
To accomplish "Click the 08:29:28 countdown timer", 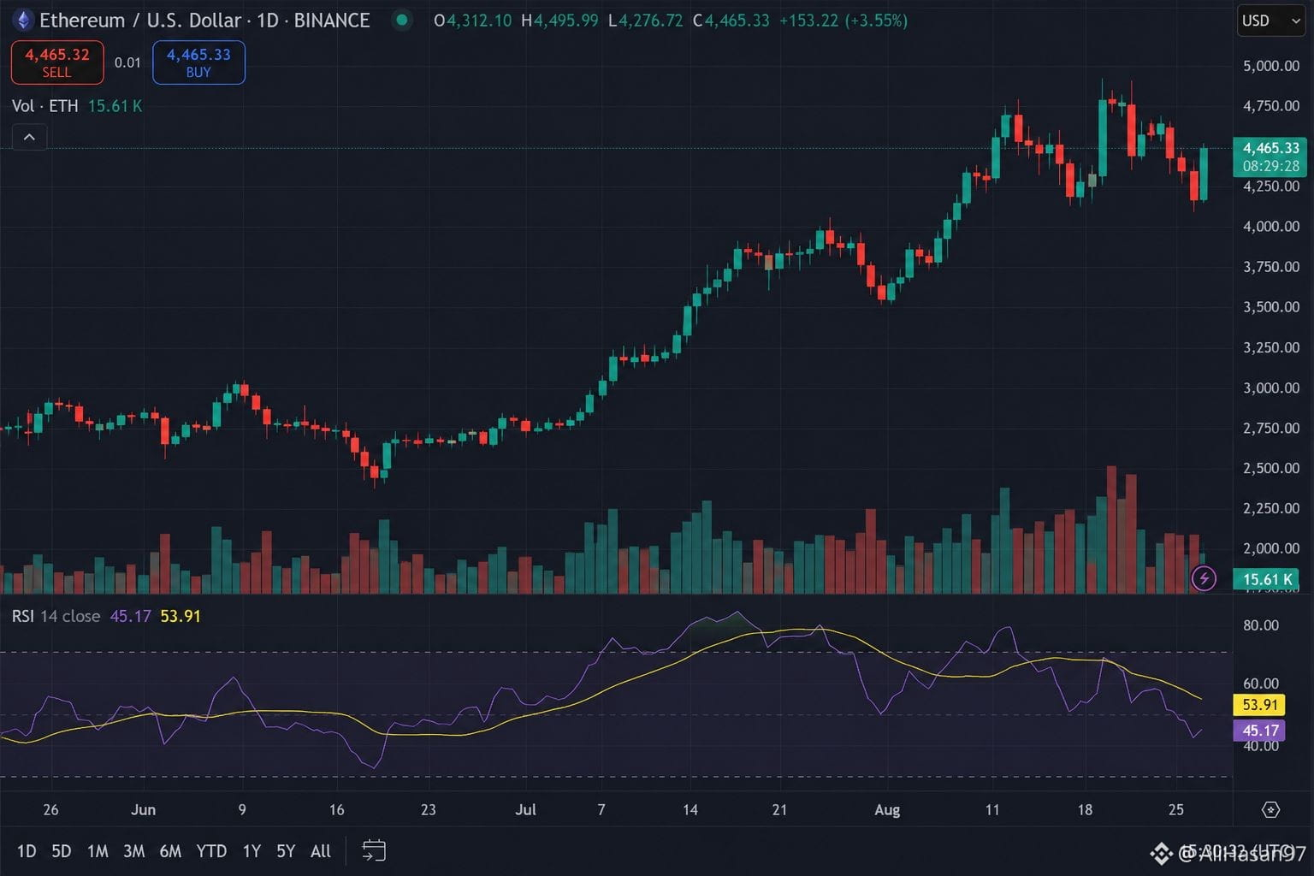I will (x=1270, y=166).
